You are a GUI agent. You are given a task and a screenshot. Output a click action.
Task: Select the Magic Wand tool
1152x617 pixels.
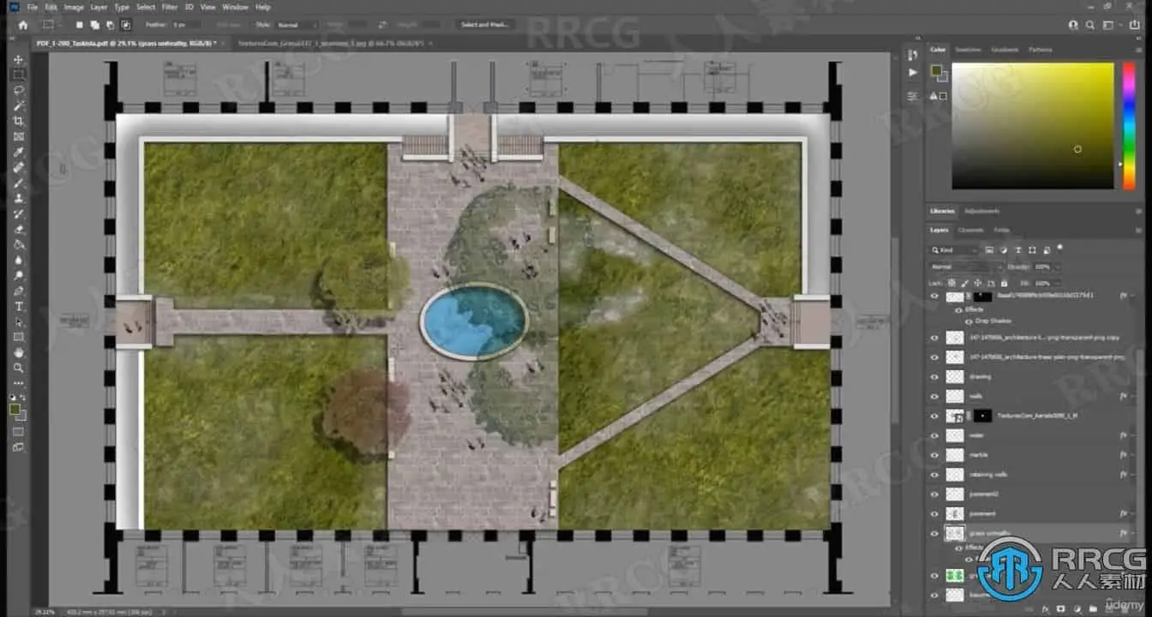[19, 105]
